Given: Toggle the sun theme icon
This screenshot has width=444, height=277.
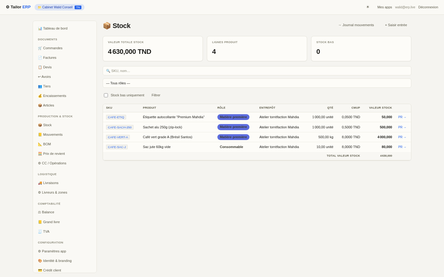Looking at the screenshot, I should (368, 7).
